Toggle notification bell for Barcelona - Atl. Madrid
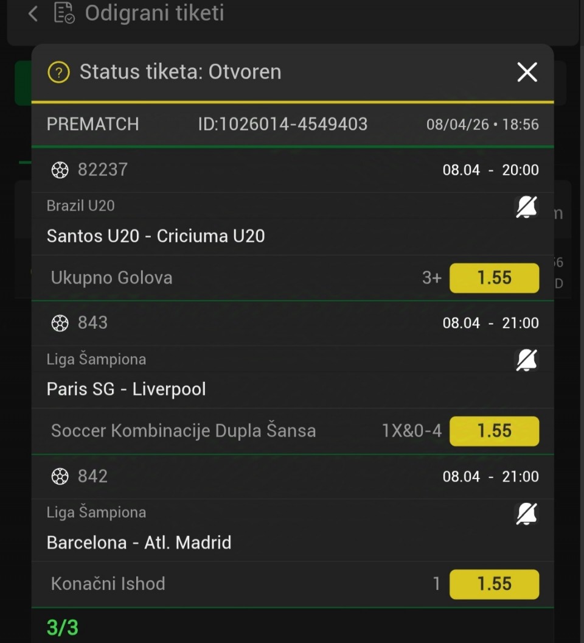This screenshot has width=584, height=643. (x=526, y=514)
